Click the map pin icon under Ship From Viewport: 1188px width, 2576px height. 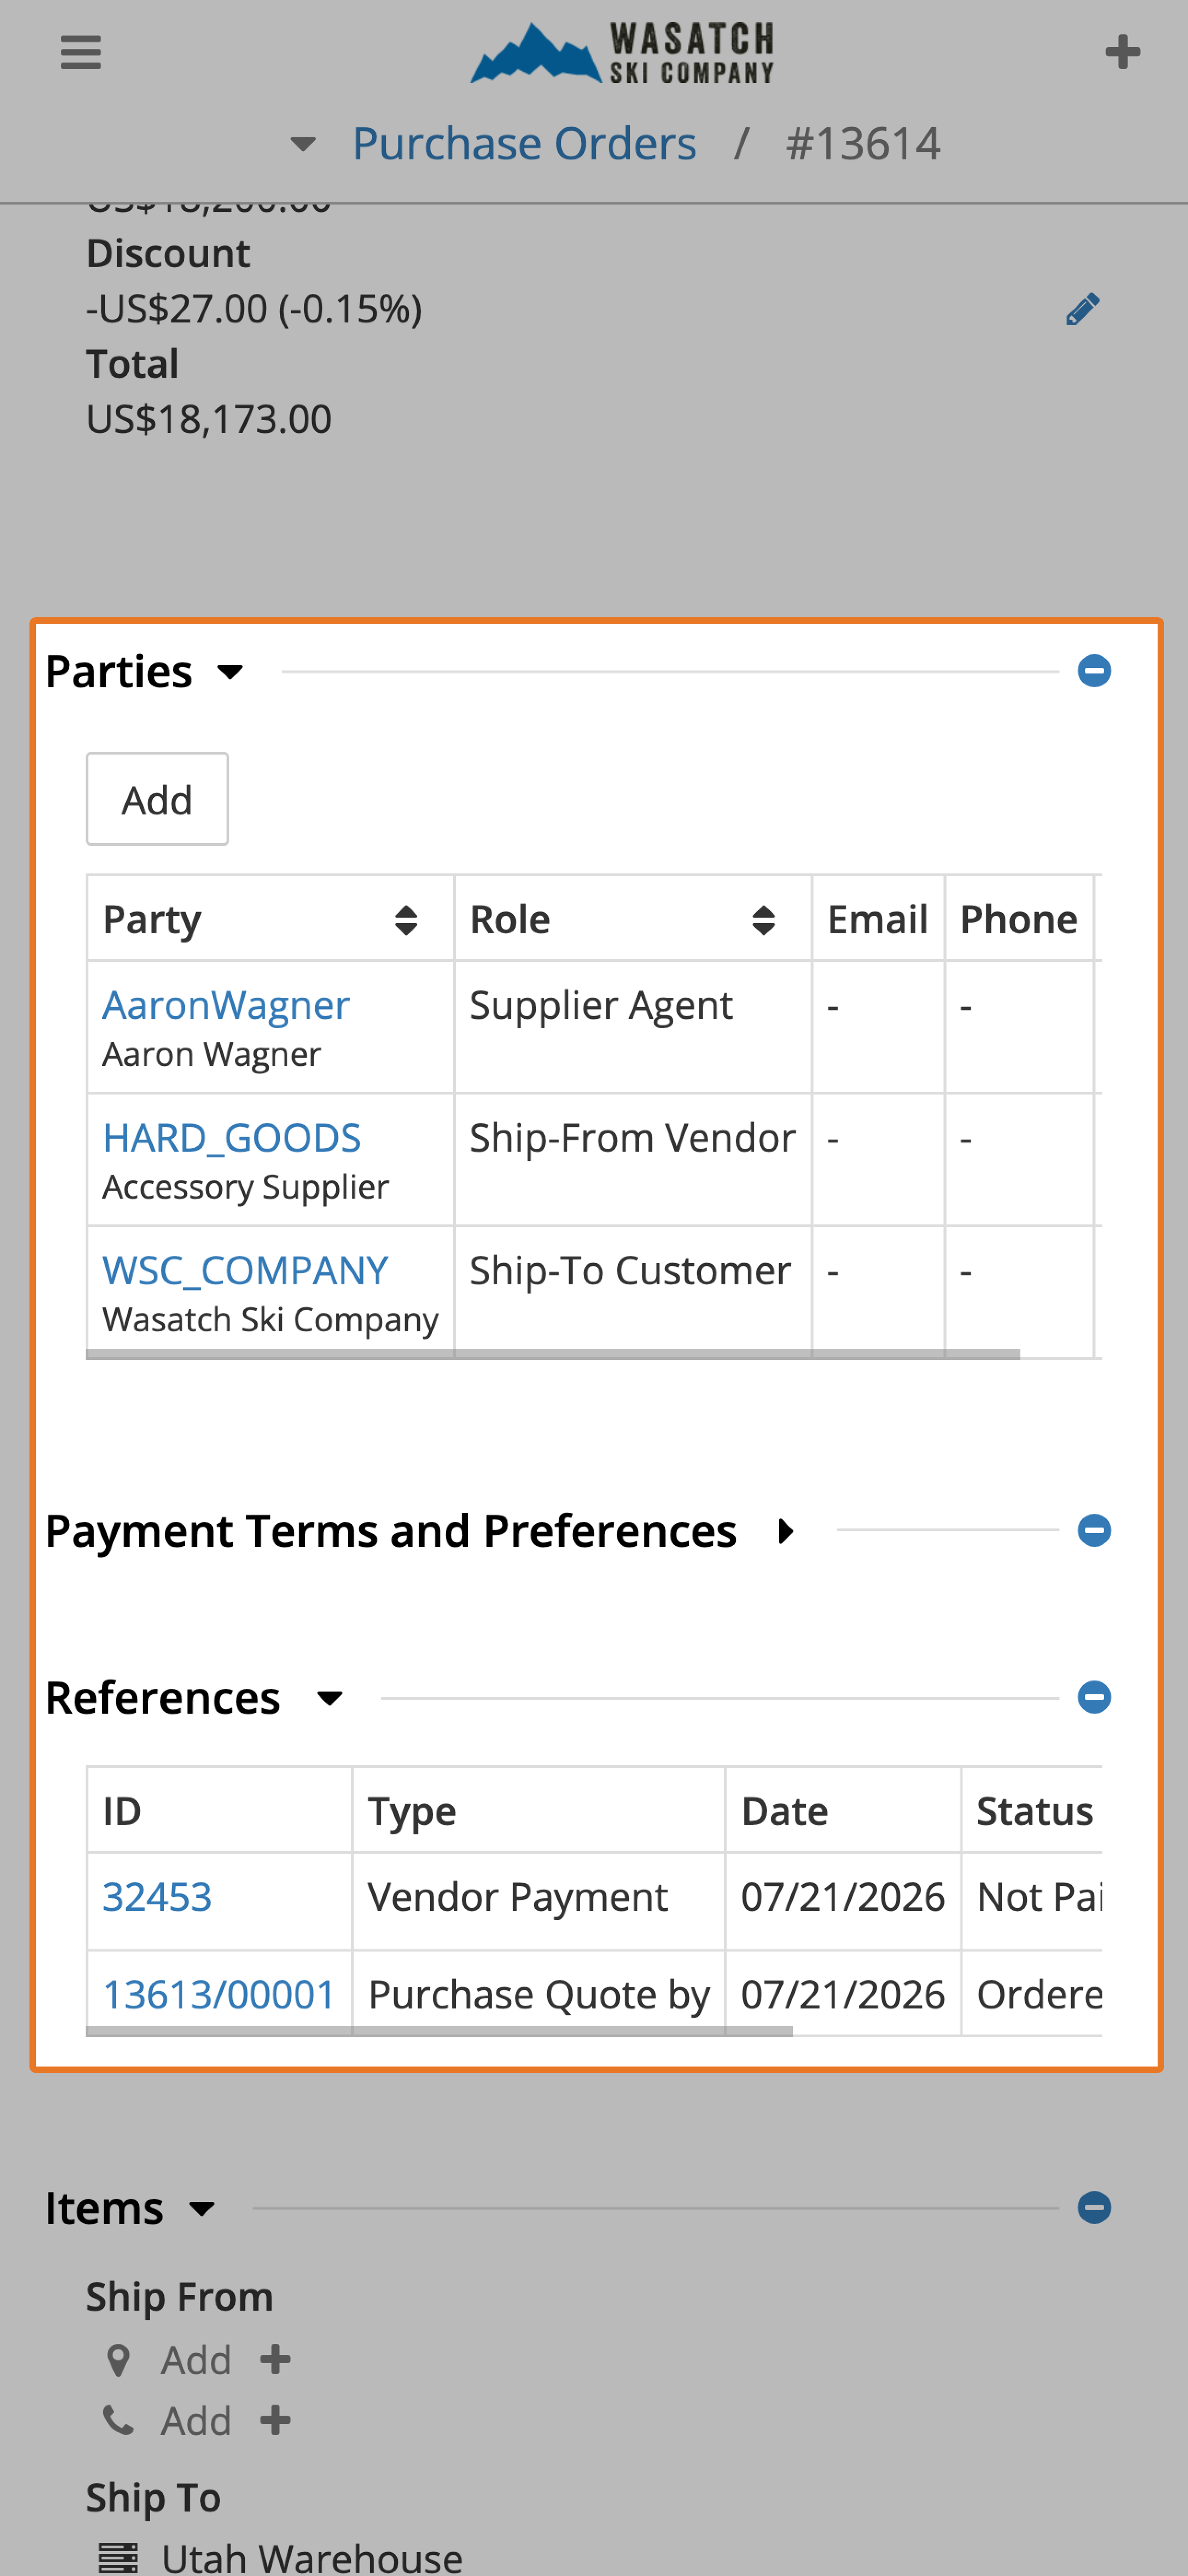(x=118, y=2360)
